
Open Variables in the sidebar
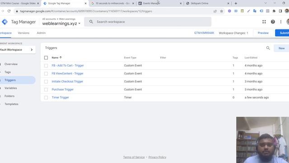(10, 88)
